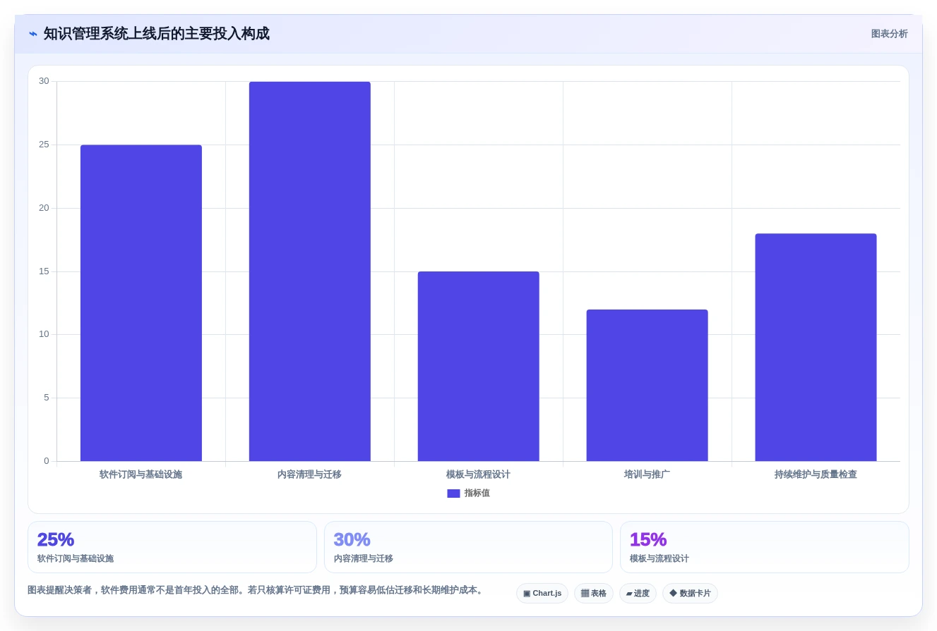This screenshot has width=937, height=631.
Task: Click the 表格 tag chip
Action: [594, 594]
